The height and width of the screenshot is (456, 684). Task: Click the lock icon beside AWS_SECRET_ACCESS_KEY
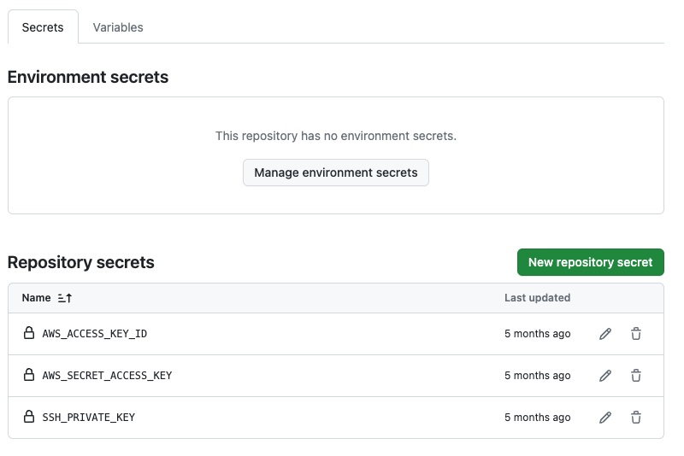click(x=29, y=375)
